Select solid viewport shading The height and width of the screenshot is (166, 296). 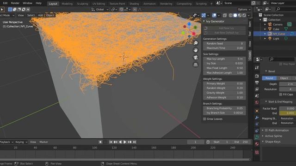[235, 15]
